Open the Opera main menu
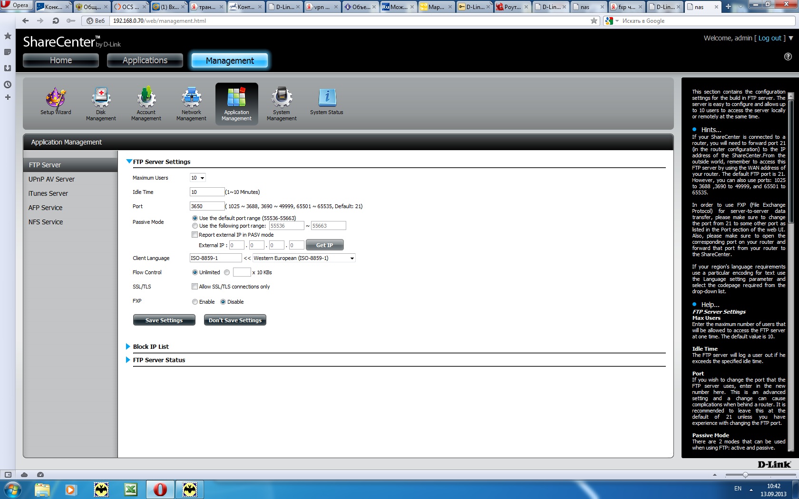This screenshot has height=499, width=799. click(x=16, y=5)
